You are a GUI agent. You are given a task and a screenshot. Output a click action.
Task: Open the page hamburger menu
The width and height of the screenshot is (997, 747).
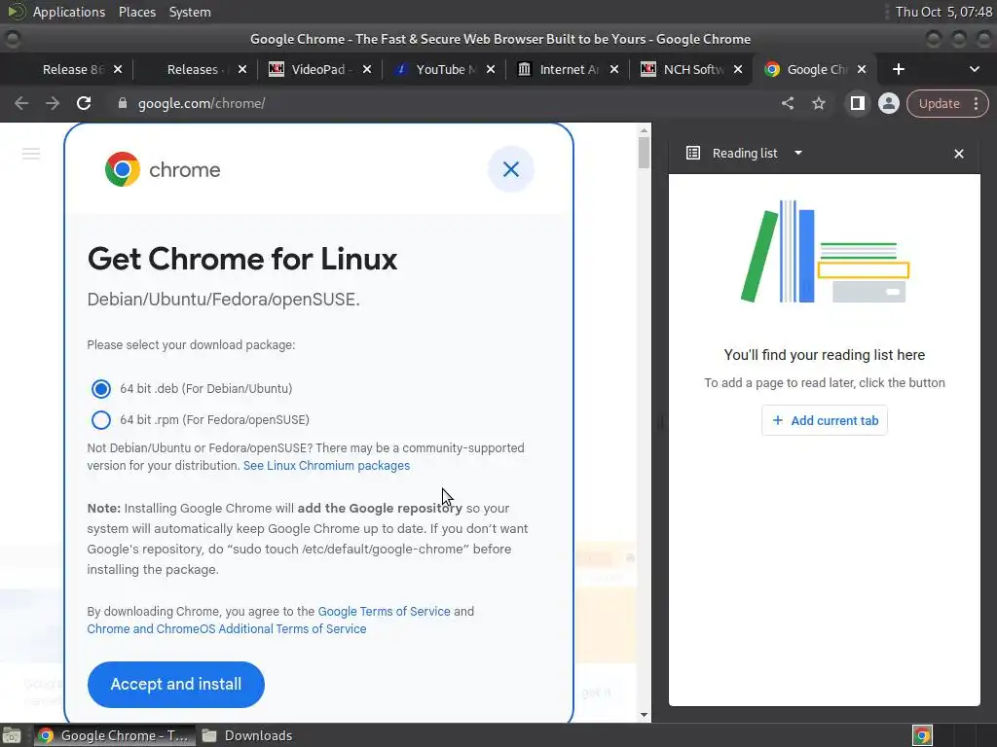(x=30, y=153)
